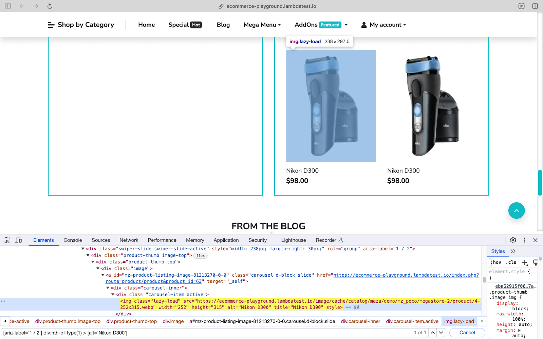Toggle the device emulation toolbar
543x339 pixels.
pyautogui.click(x=18, y=240)
